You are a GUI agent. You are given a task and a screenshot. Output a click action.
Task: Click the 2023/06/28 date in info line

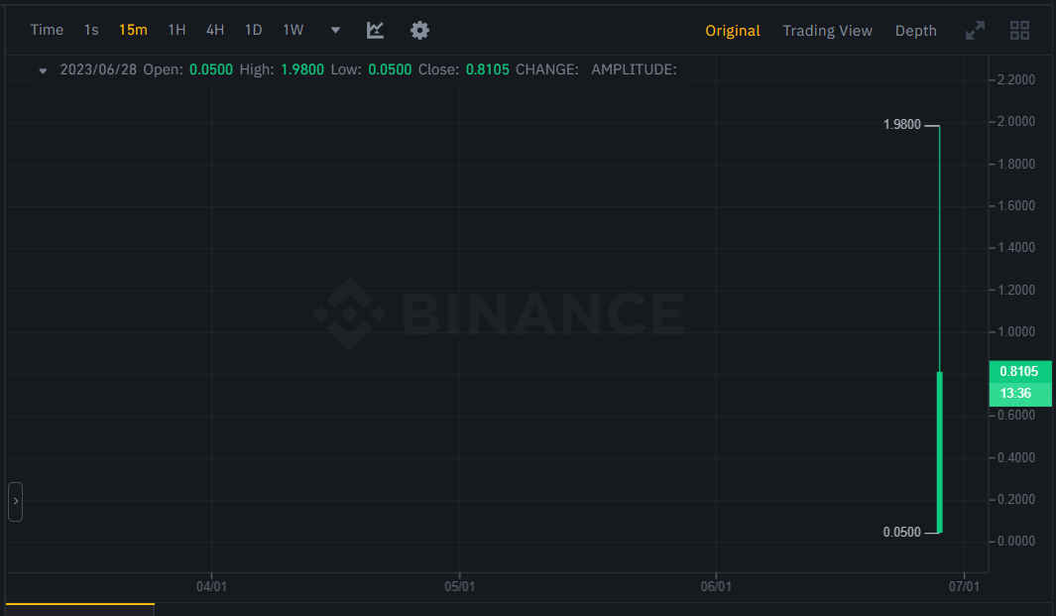click(x=98, y=70)
